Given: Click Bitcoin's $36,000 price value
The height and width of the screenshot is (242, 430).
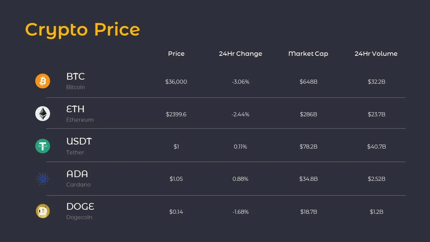Looking at the screenshot, I should 176,82.
